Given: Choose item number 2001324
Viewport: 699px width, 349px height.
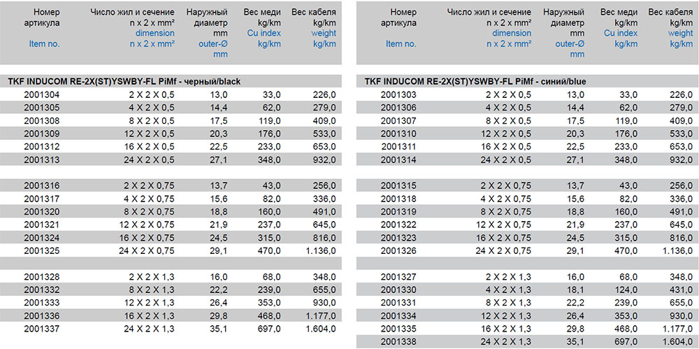Looking at the screenshot, I should (41, 237).
